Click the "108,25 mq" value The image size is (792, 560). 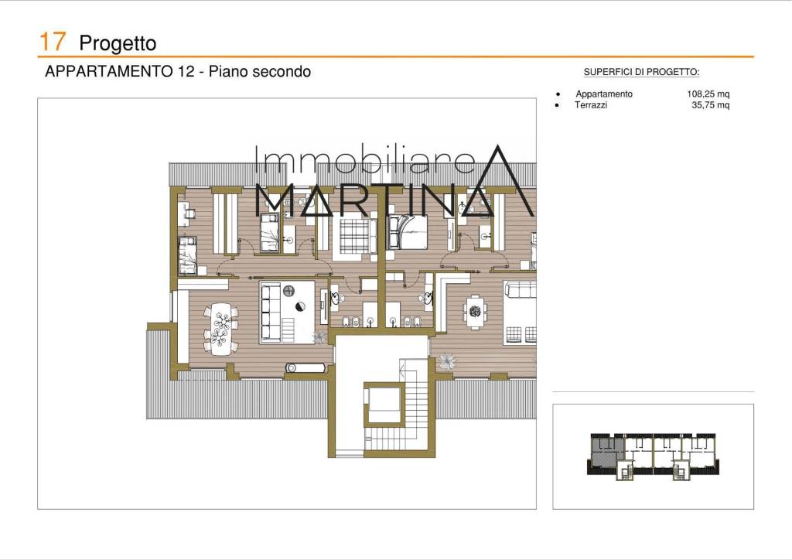click(x=708, y=94)
